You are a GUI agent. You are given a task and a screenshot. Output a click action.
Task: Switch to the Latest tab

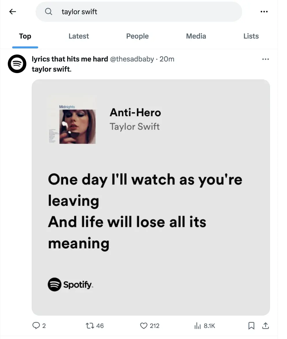[x=79, y=36]
